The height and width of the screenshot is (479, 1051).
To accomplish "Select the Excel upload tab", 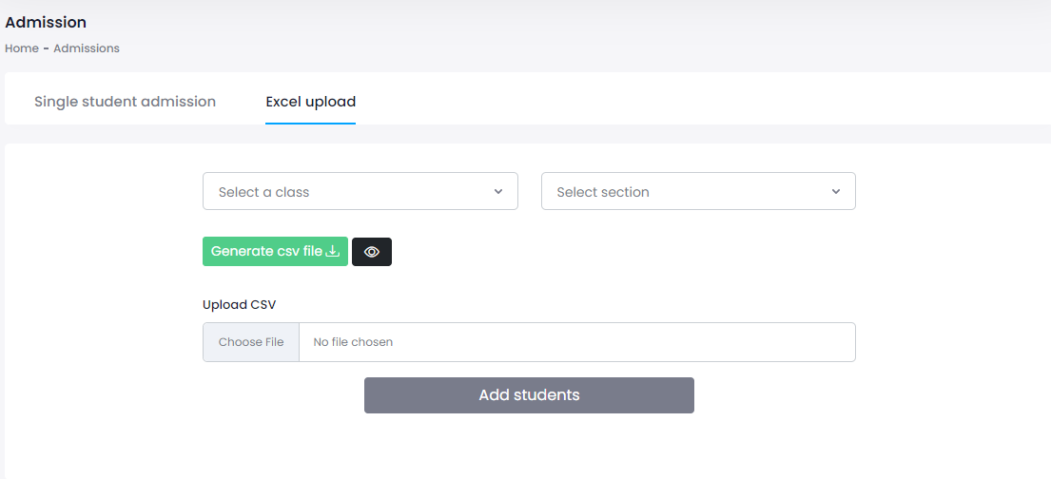I will click(x=310, y=102).
